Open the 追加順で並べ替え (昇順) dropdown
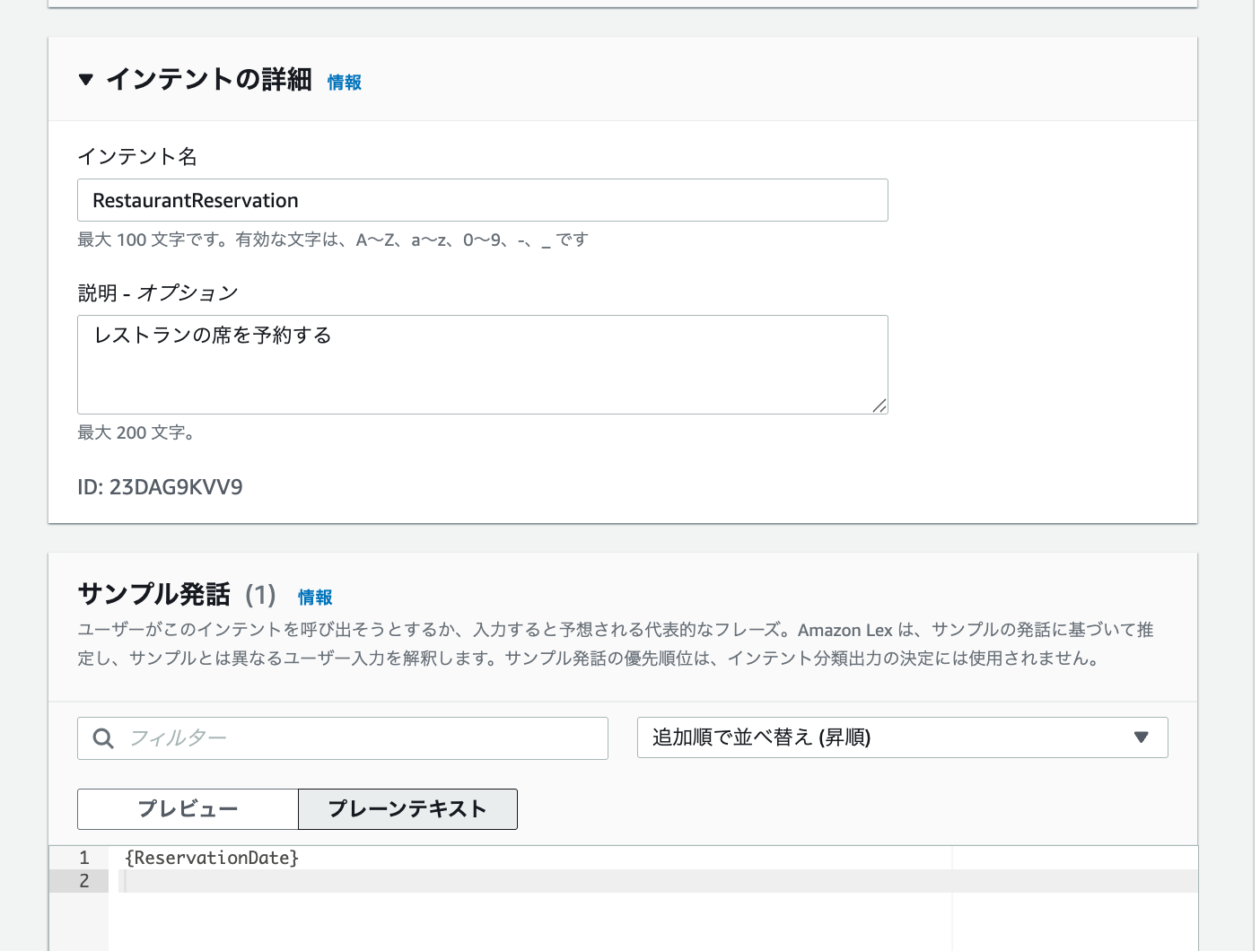The image size is (1260, 951). (x=903, y=737)
